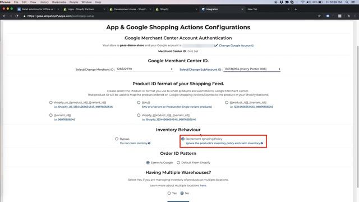Choose No for multiple warehouses
The image size is (359, 202).
(x=182, y=193)
